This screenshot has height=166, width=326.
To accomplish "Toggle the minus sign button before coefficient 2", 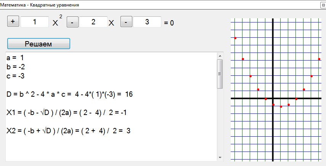I will (x=72, y=22).
